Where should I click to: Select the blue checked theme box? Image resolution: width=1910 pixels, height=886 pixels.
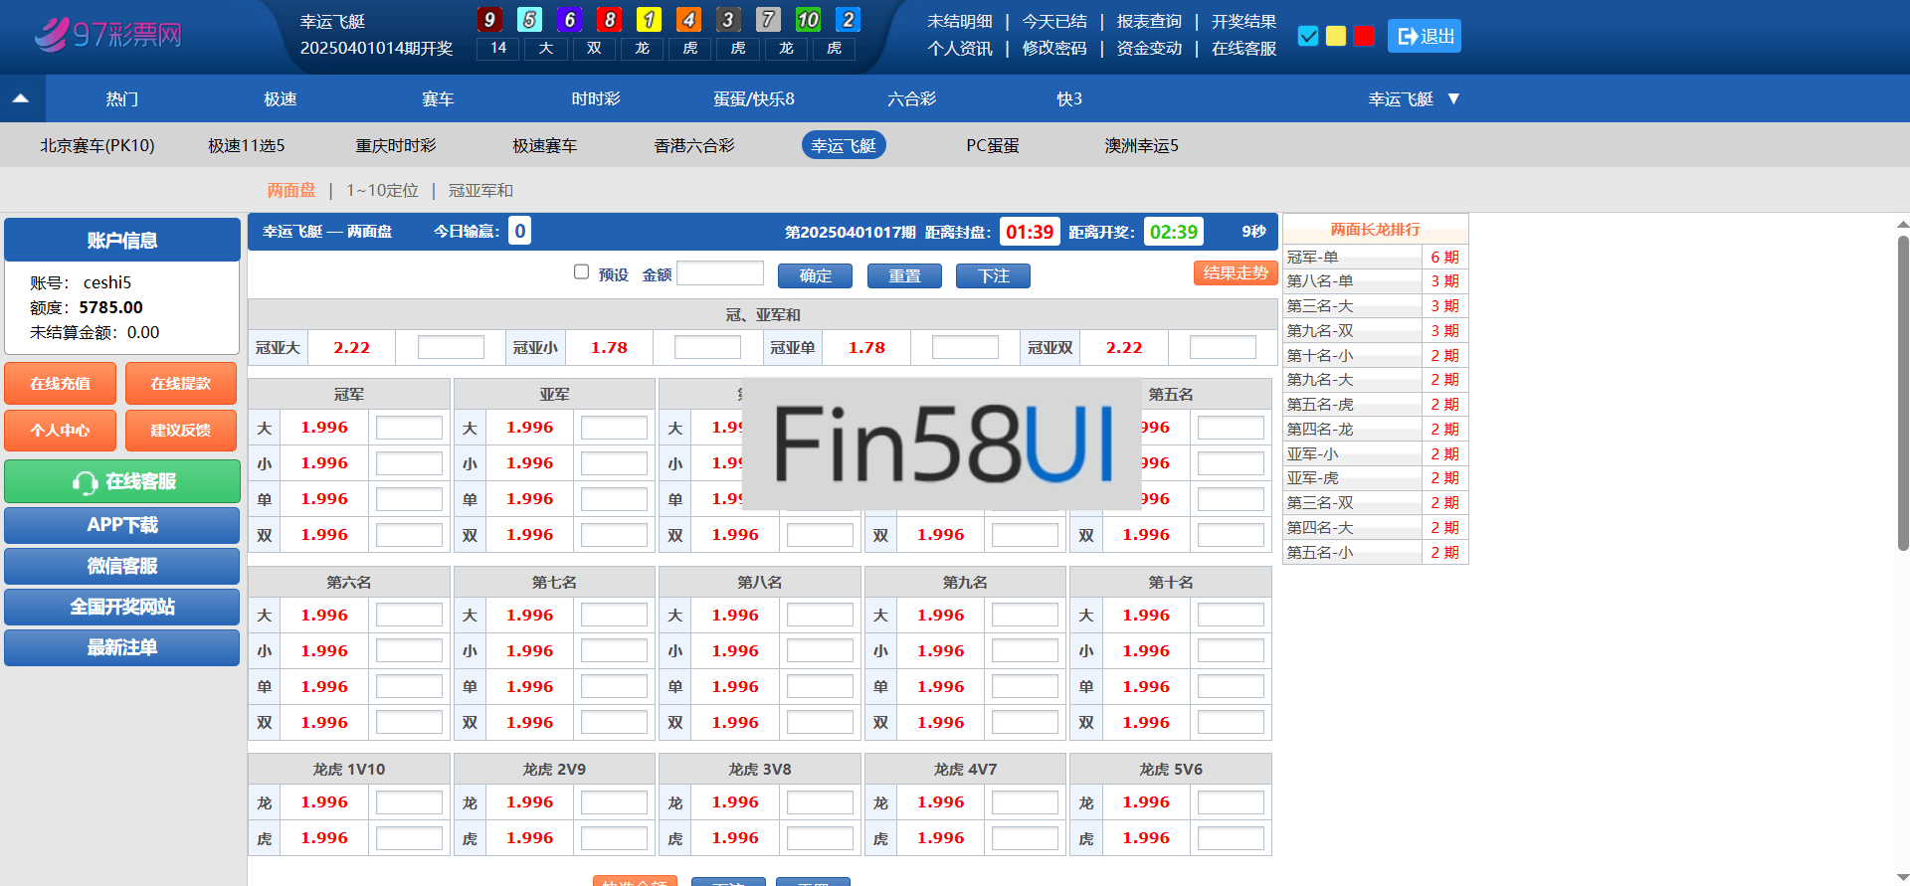click(1308, 36)
